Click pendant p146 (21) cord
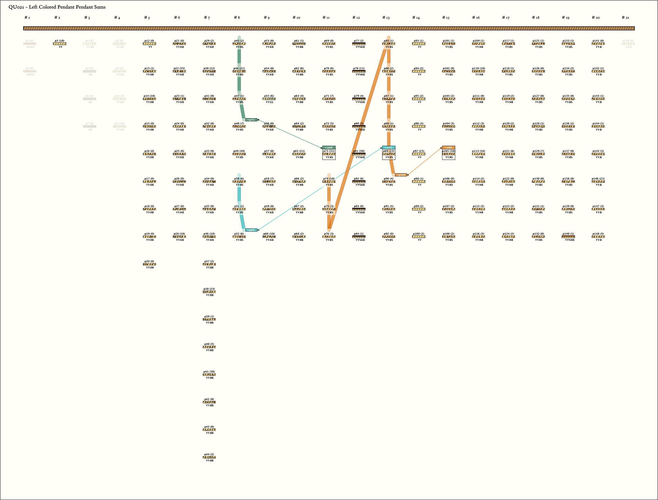Screen dimensions: 658x500 [x=598, y=182]
